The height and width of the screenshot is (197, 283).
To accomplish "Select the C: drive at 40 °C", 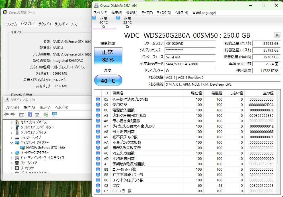I will pyautogui.click(x=104, y=22).
